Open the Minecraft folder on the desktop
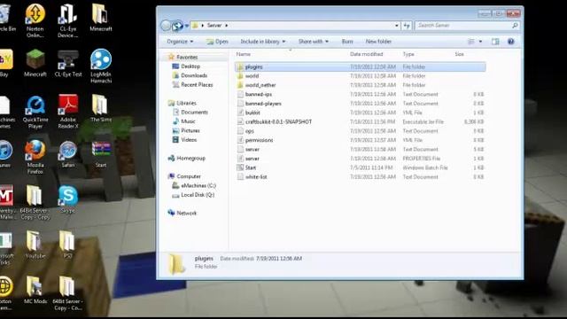Screen dimensions: 567x319 coord(100,17)
